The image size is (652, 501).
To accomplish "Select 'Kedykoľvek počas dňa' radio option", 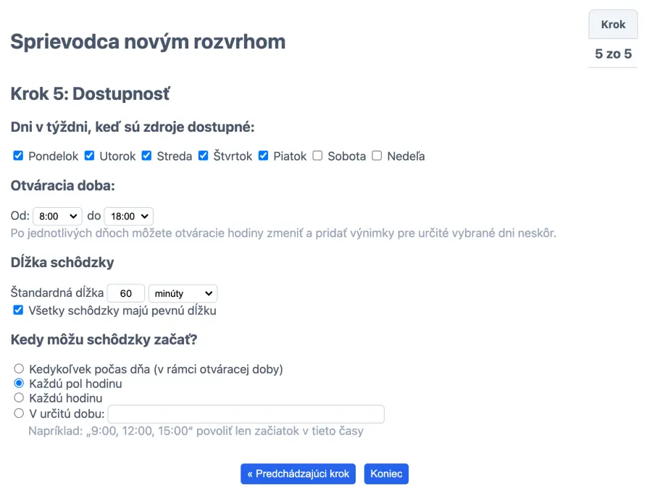I will (x=19, y=369).
